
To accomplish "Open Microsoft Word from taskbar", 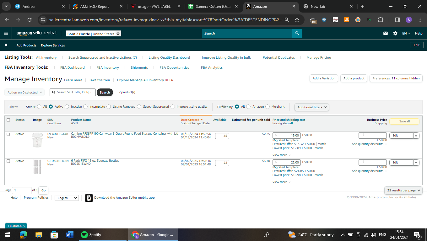I will [69, 235].
